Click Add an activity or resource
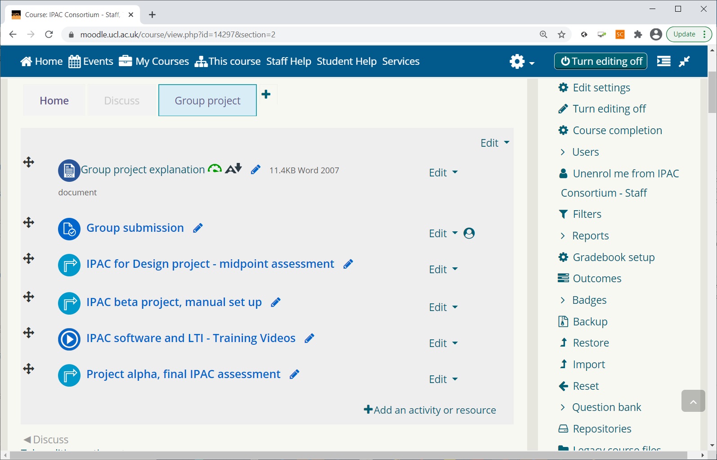Image resolution: width=717 pixels, height=460 pixels. coord(430,410)
